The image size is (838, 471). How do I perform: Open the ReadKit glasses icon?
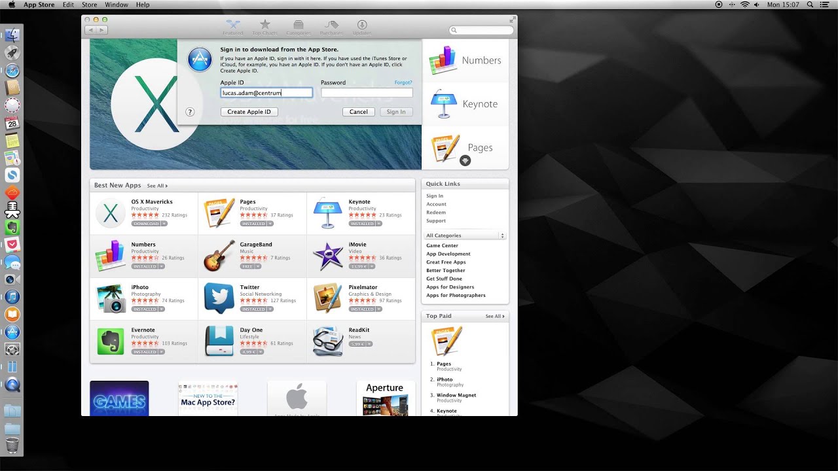click(x=328, y=341)
